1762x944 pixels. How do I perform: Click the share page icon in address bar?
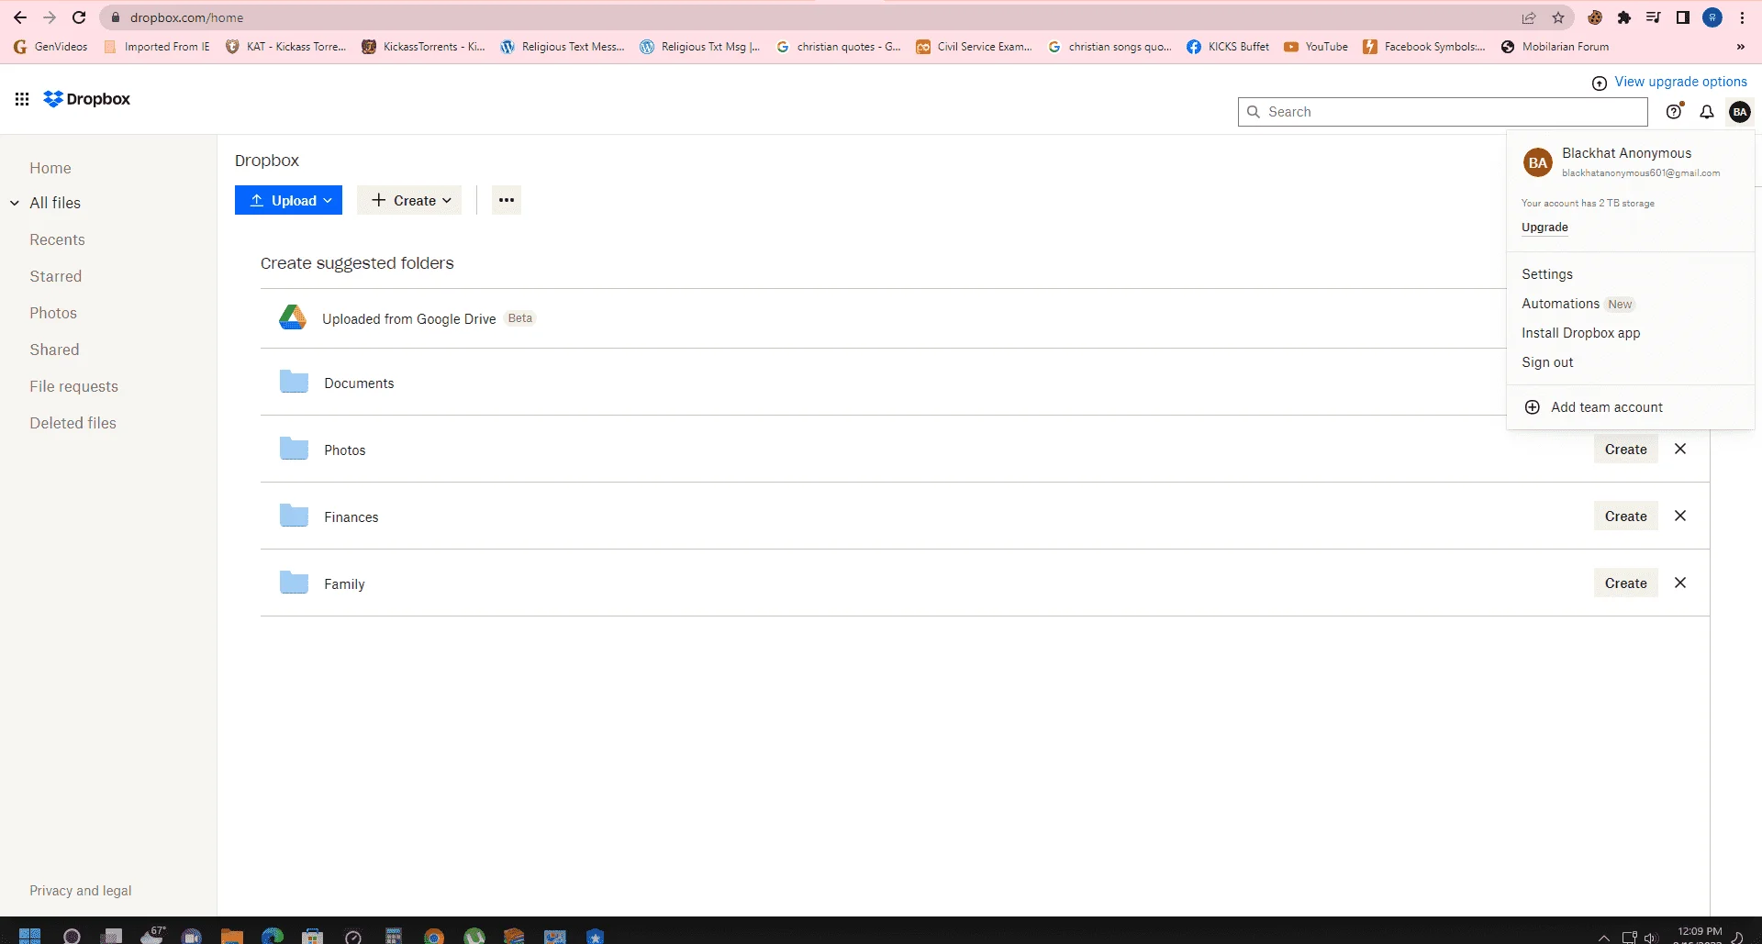coord(1529,17)
